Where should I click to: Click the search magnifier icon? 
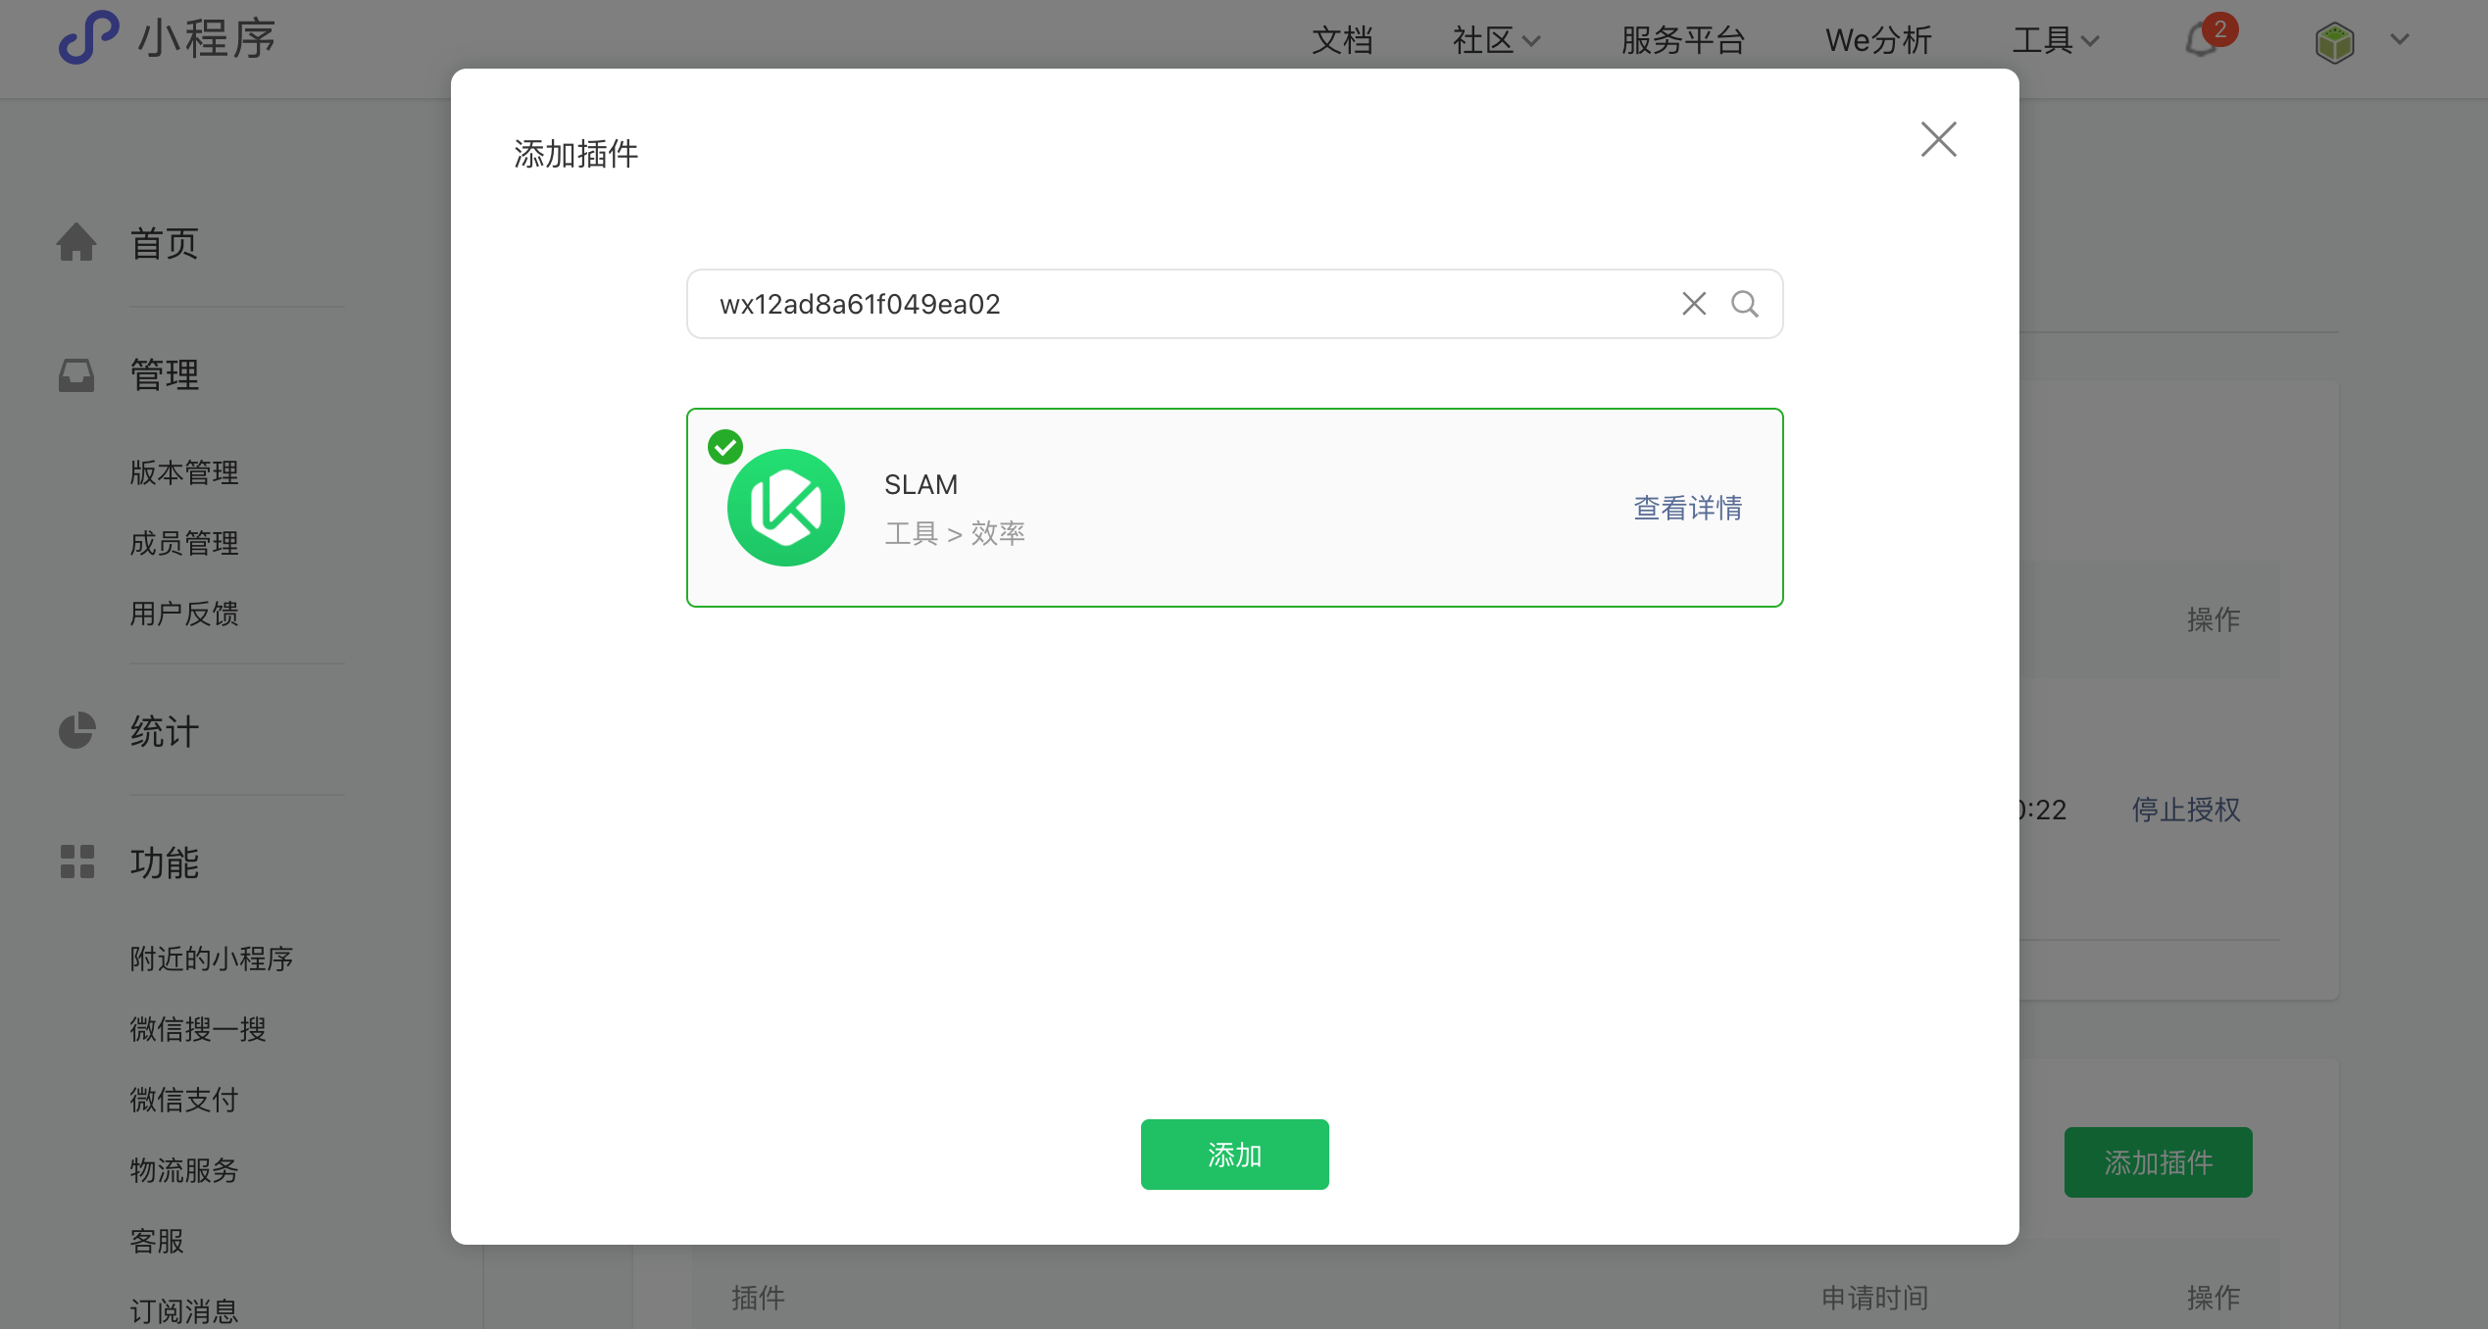pyautogui.click(x=1744, y=304)
